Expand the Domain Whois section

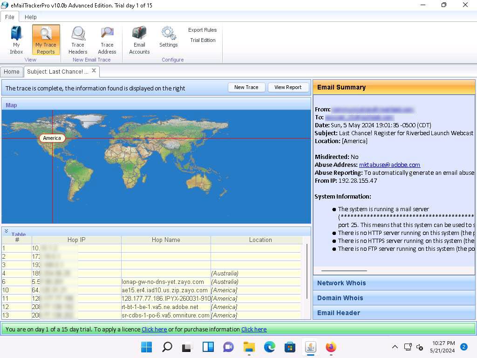(340, 298)
